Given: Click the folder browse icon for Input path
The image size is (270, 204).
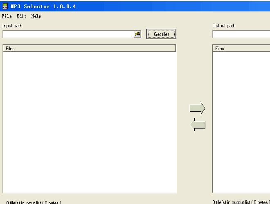Looking at the screenshot, I should tap(137, 34).
